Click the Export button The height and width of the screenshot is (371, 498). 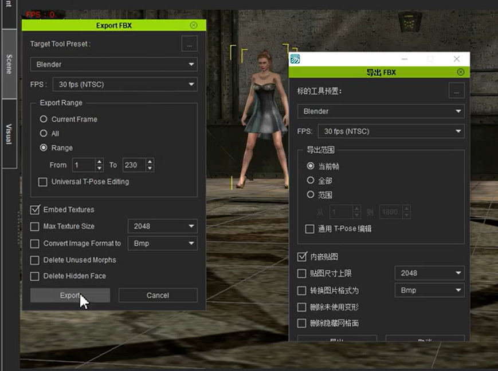pos(70,296)
